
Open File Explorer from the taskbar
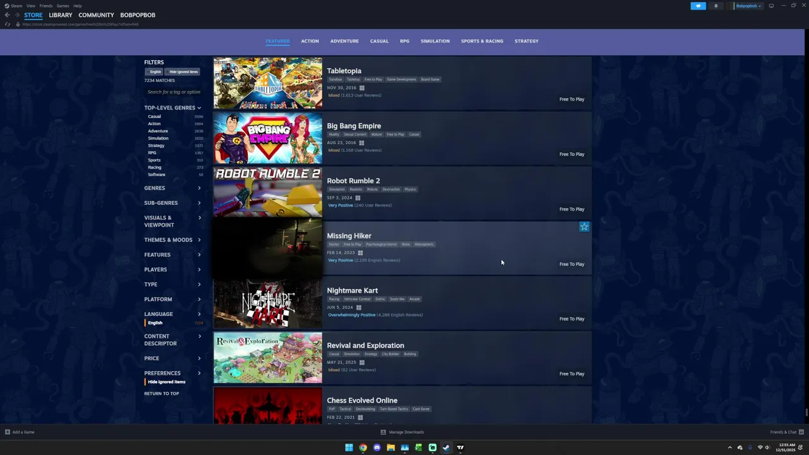[391, 447]
